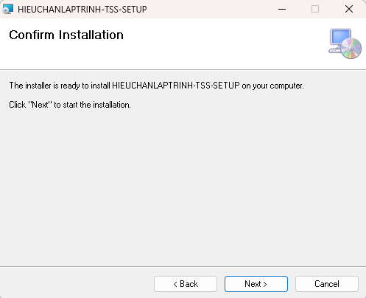
Task: Click the 'Click Next to start' instruction text
Action: (70, 105)
